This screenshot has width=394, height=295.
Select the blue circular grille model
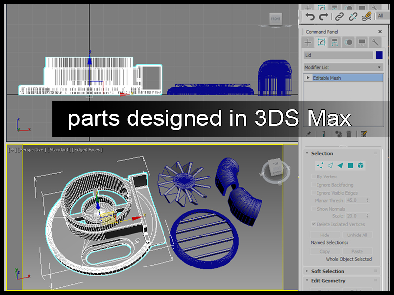[204, 239]
